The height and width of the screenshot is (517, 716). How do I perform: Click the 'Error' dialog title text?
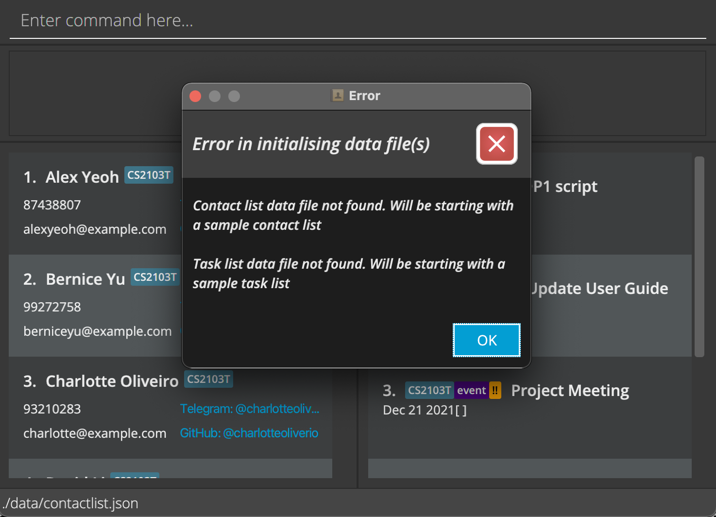point(364,96)
